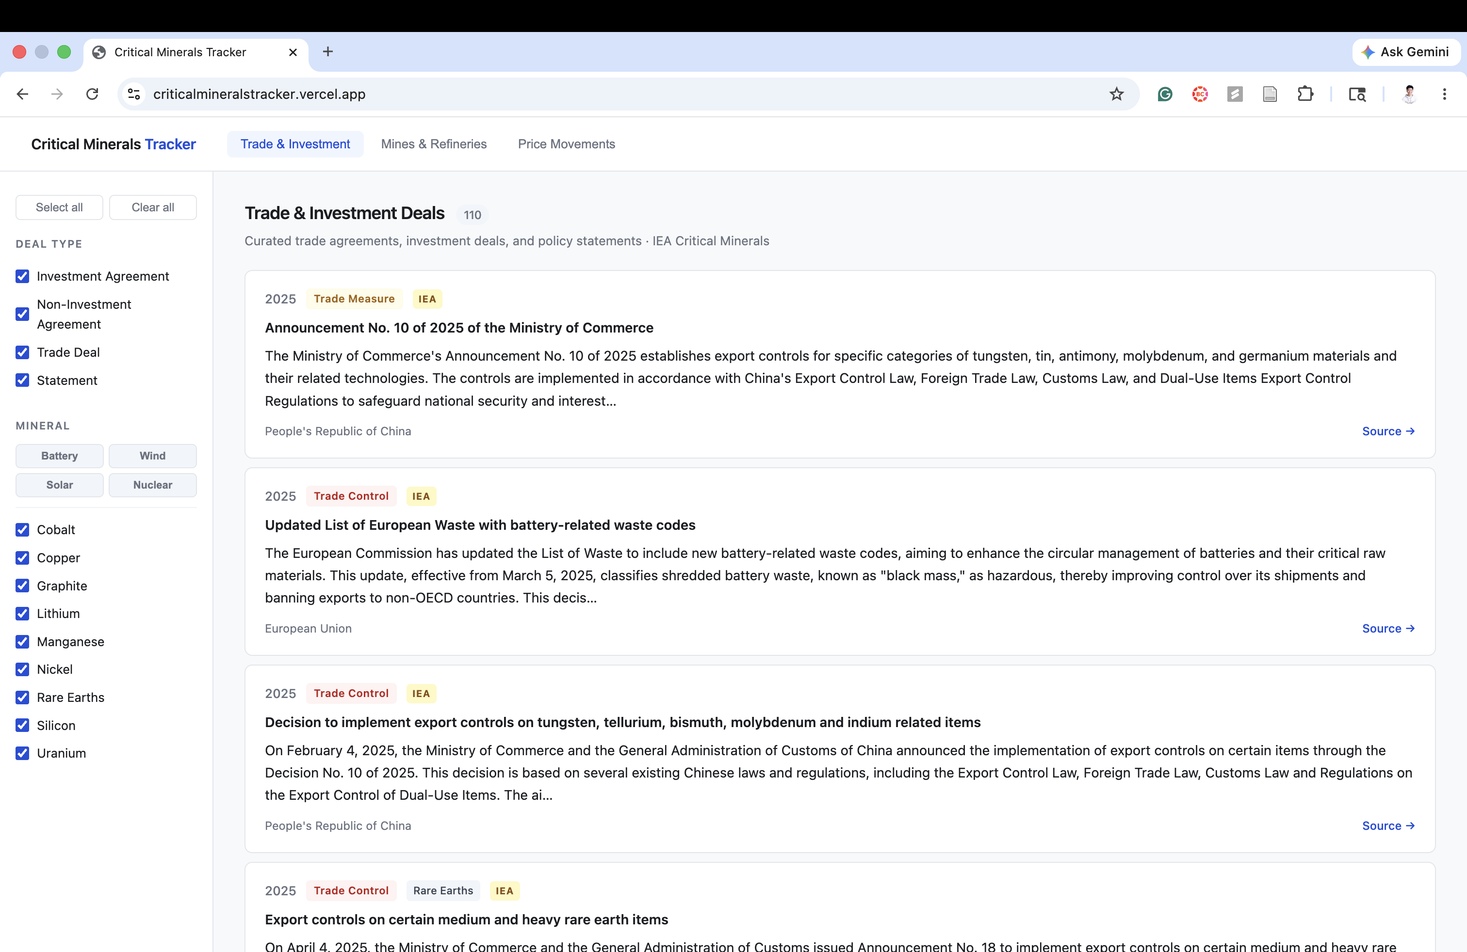Open Source link for European Waste card

point(1388,628)
